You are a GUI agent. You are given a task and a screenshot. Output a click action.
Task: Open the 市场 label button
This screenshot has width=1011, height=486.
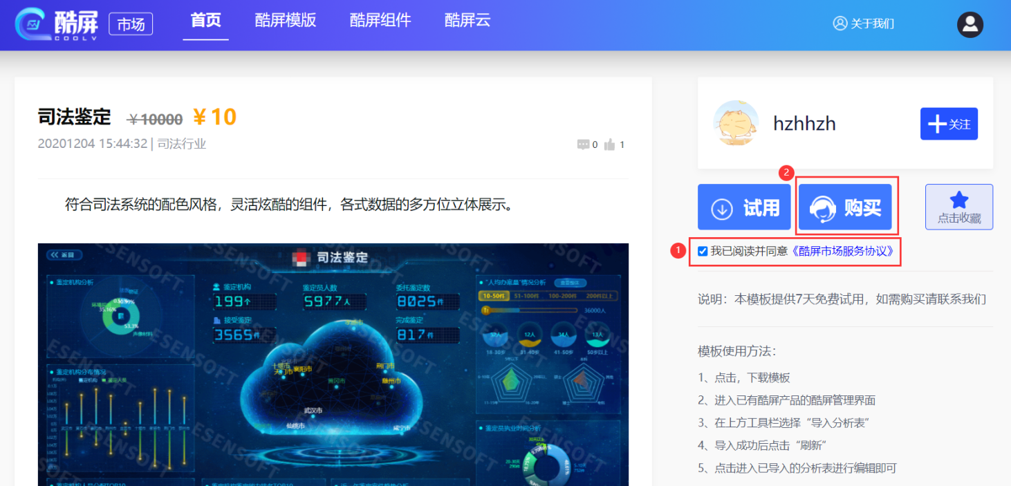point(131,24)
